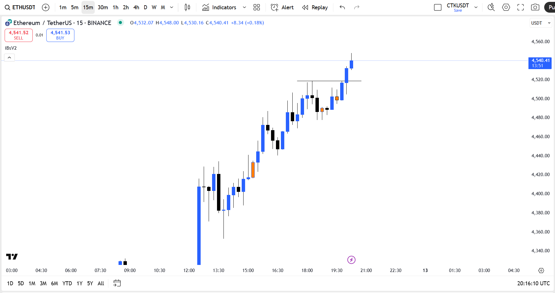Image resolution: width=555 pixels, height=293 pixels.
Task: Open the chart settings hexagon icon
Action: click(x=506, y=7)
